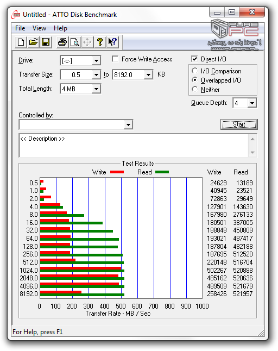Image resolution: width=278 pixels, height=351 pixels.
Task: Enable Force Write Access checkbox
Action: [116, 59]
